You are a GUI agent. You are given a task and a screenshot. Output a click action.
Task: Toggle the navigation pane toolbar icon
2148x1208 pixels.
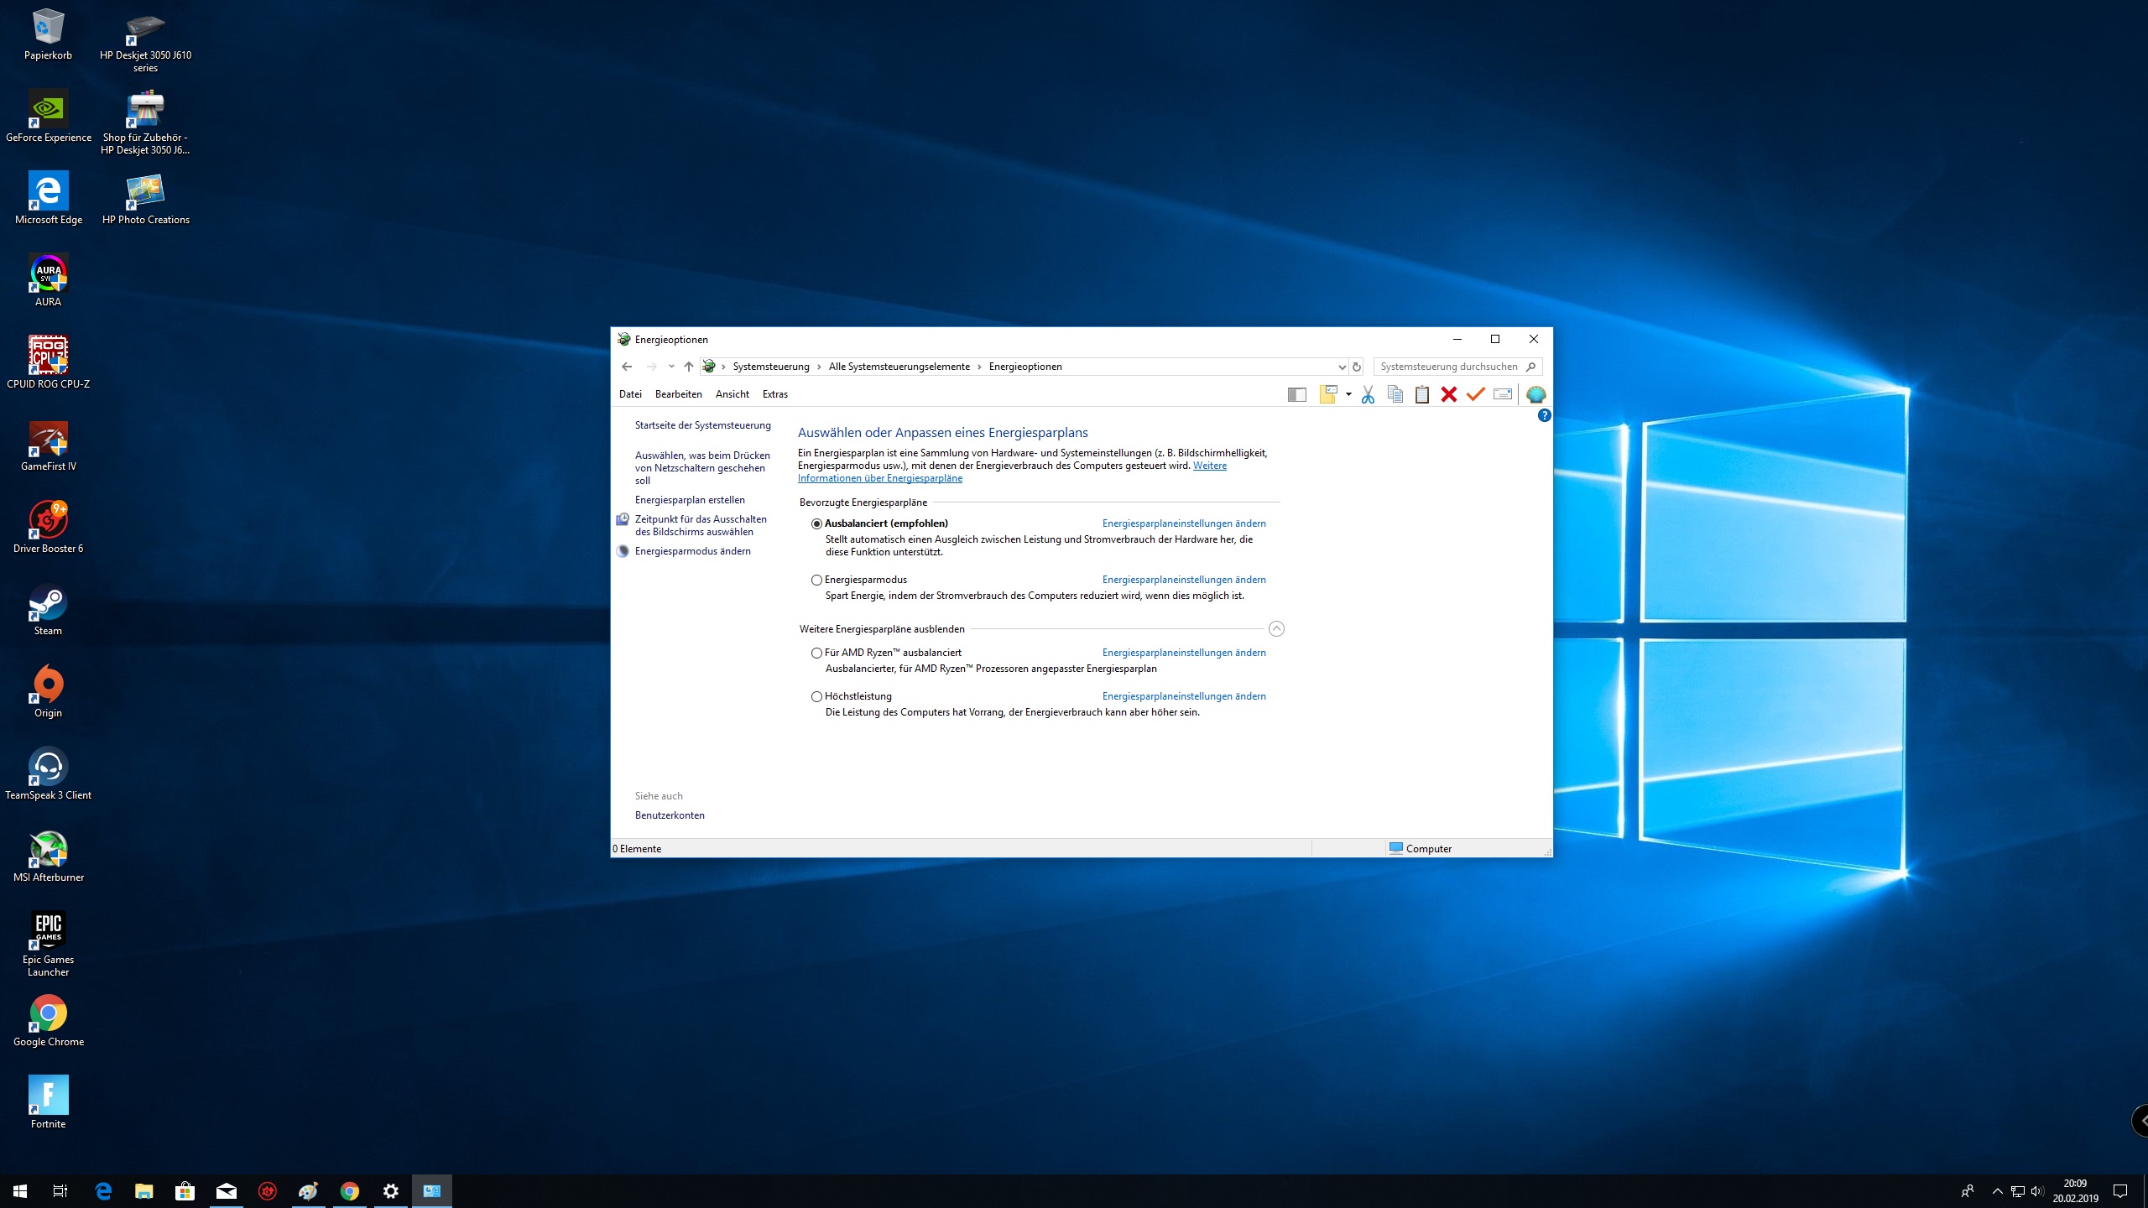[1296, 394]
